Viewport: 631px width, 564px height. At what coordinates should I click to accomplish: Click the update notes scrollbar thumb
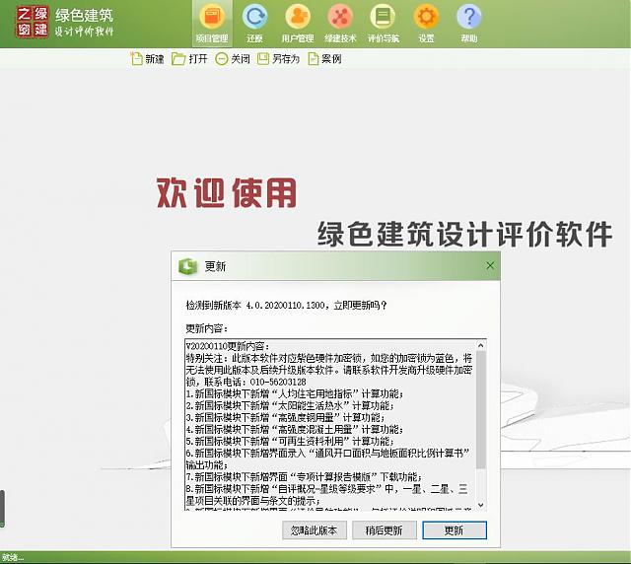click(481, 410)
